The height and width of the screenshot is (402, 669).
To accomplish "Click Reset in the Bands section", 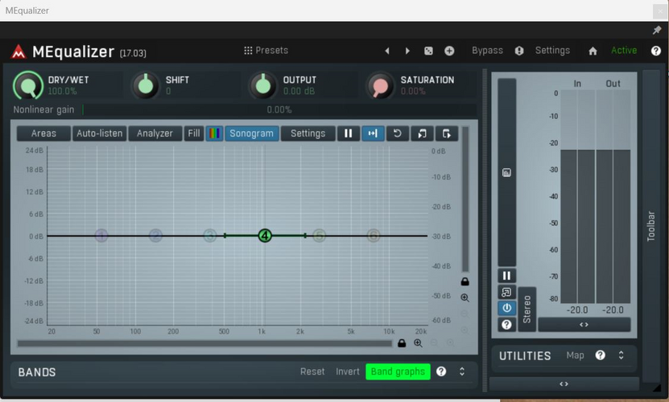I will coord(312,371).
